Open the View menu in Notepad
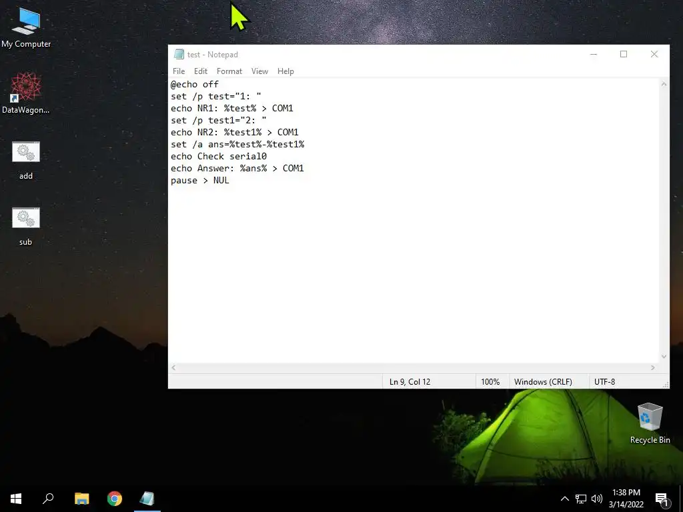This screenshot has width=683, height=512. coord(259,71)
